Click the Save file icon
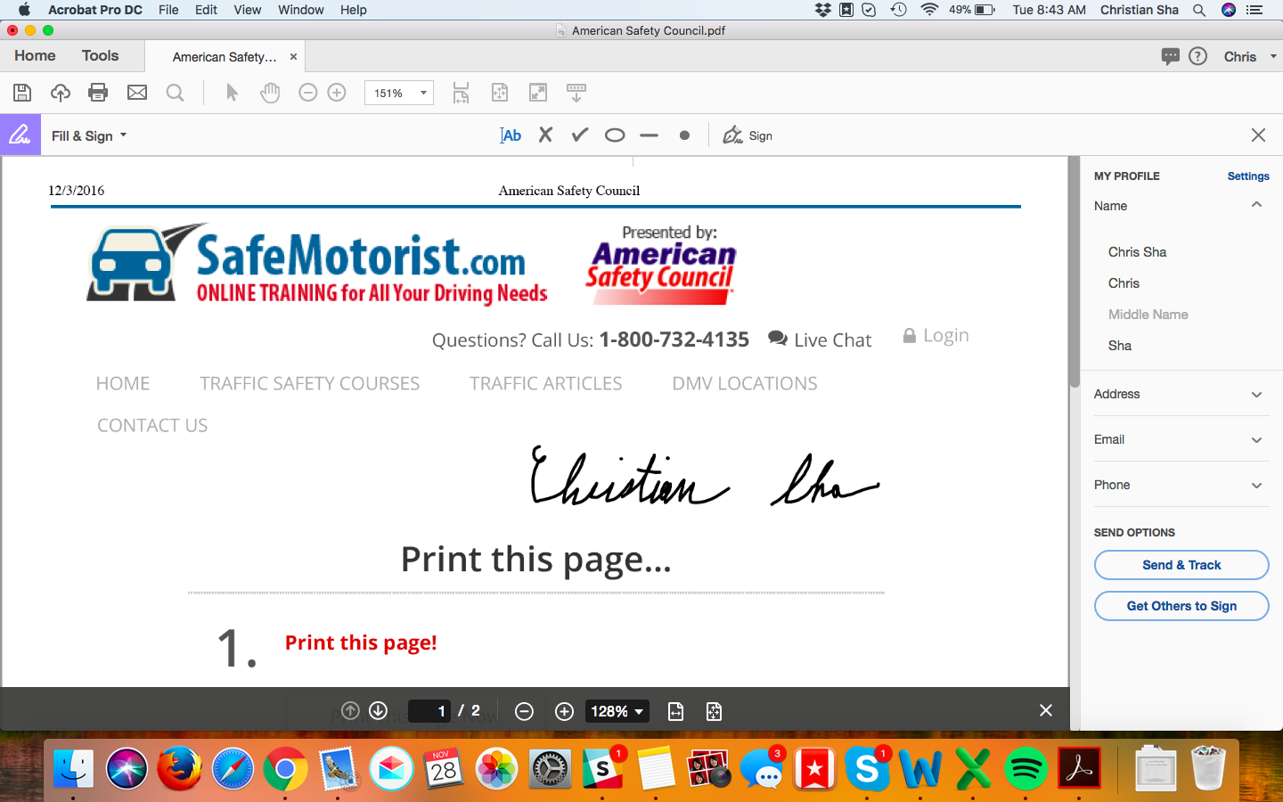The image size is (1283, 802). coord(22,93)
